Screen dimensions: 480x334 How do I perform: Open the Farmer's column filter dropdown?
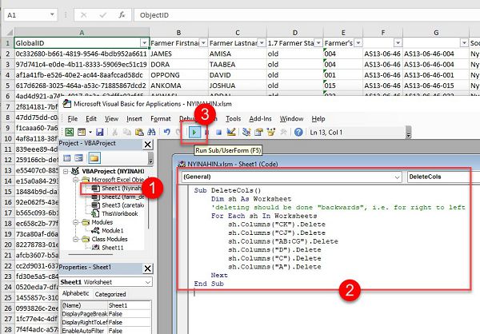(358, 43)
